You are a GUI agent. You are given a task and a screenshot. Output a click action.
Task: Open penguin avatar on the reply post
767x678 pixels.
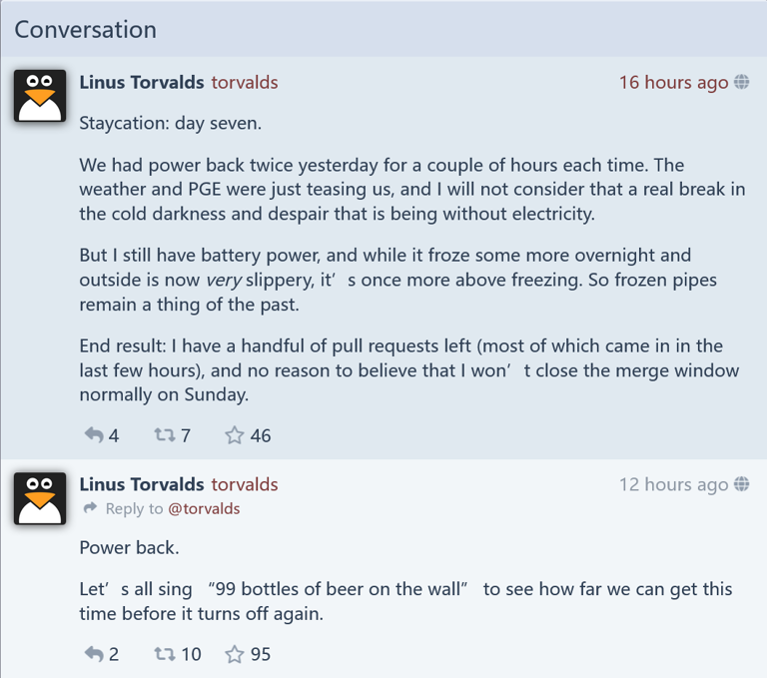40,498
